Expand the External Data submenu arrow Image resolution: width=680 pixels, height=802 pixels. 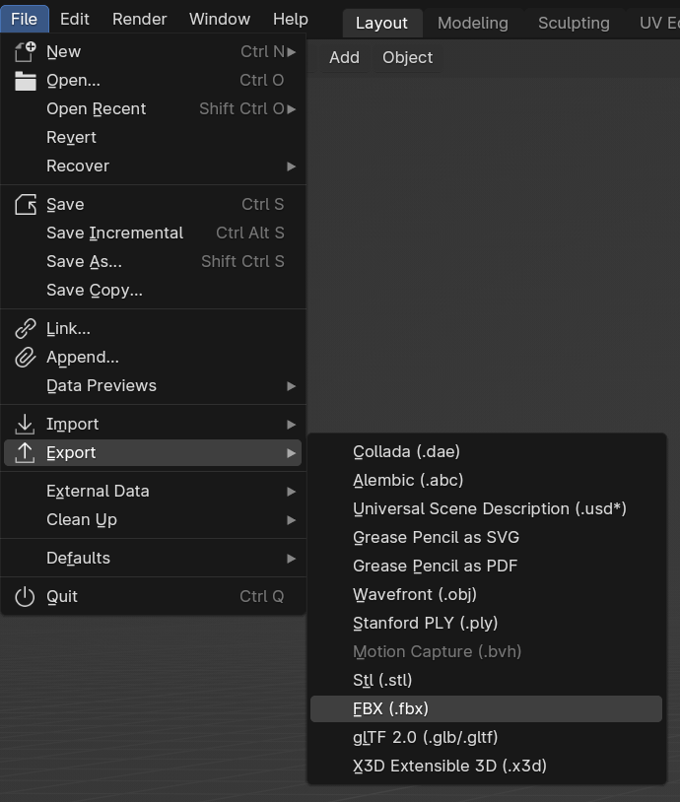tap(291, 492)
